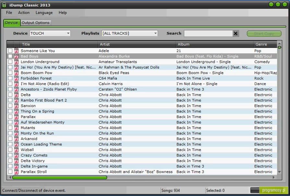
Task: Select the file icon of Boom Boom Pow
Action: pos(17,73)
